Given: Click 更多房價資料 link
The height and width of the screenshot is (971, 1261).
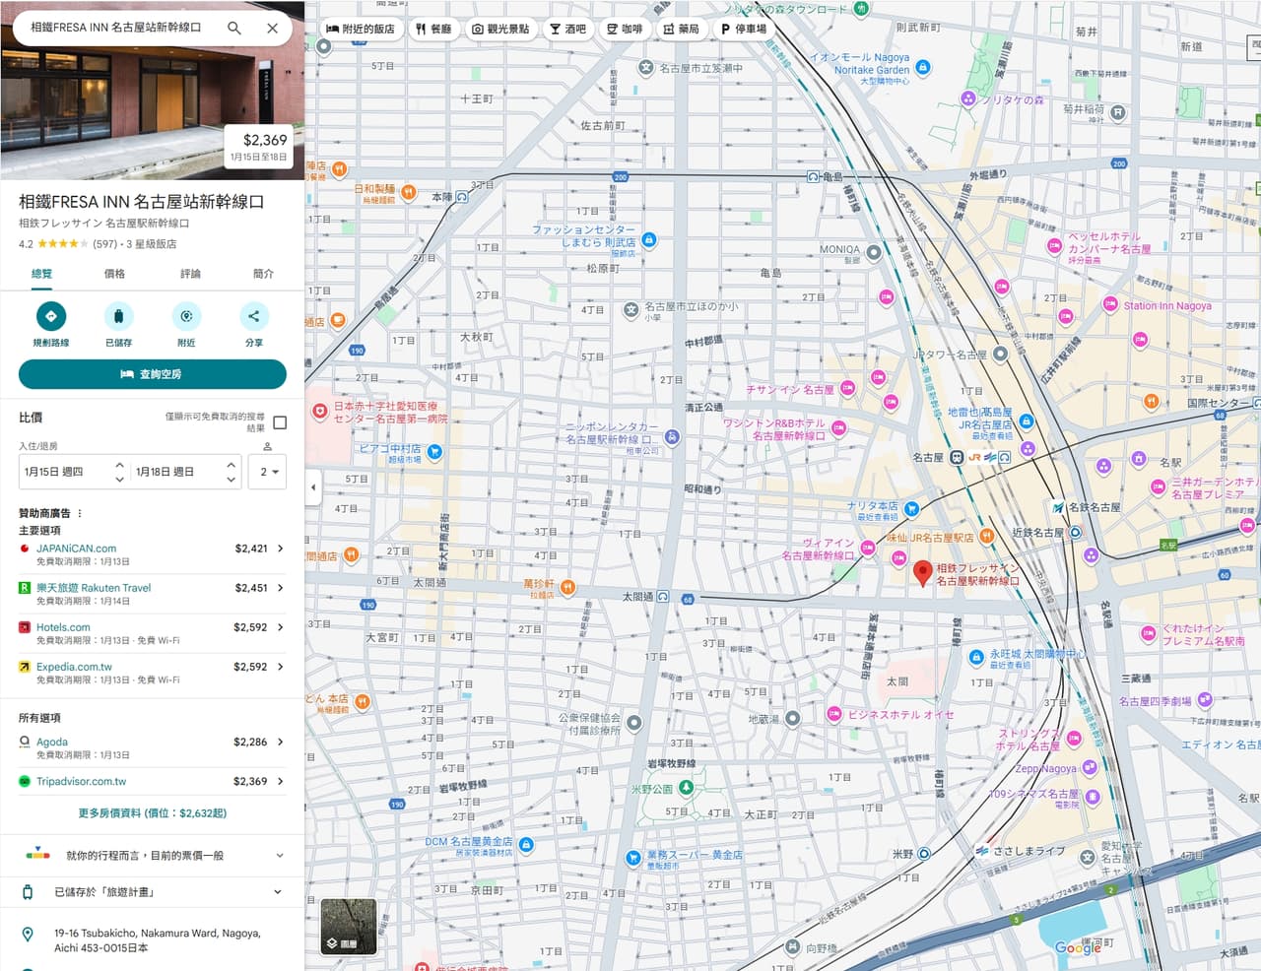Looking at the screenshot, I should click(153, 813).
